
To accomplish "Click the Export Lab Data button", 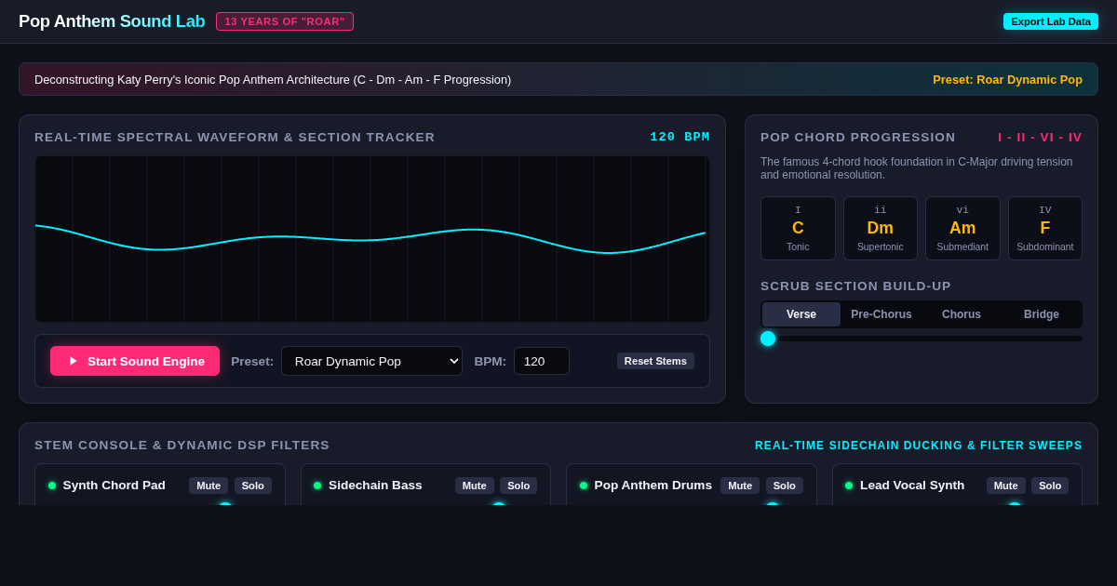I will pyautogui.click(x=1051, y=21).
